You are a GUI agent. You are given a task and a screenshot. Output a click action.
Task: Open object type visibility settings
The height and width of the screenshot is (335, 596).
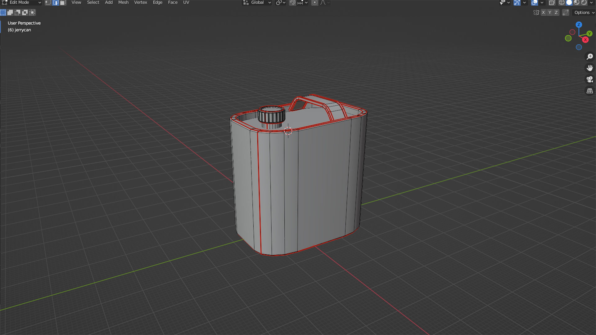[x=505, y=2]
